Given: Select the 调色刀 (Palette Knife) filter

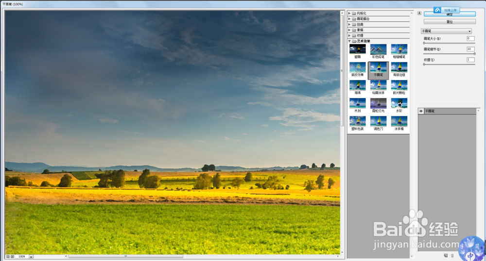Looking at the screenshot, I should pyautogui.click(x=378, y=123).
